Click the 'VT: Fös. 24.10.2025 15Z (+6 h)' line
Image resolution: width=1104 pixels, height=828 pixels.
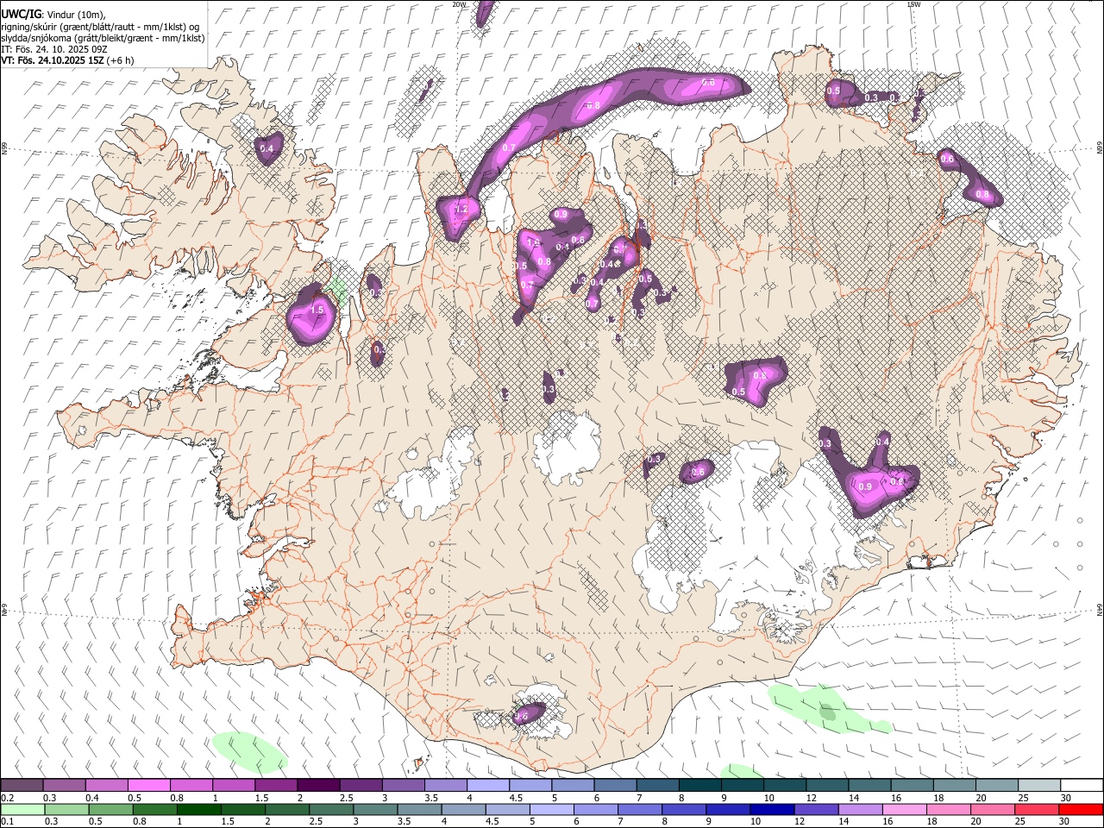click(67, 60)
